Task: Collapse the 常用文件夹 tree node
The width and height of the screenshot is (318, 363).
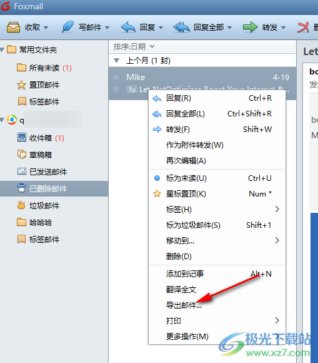Action: tap(2, 49)
